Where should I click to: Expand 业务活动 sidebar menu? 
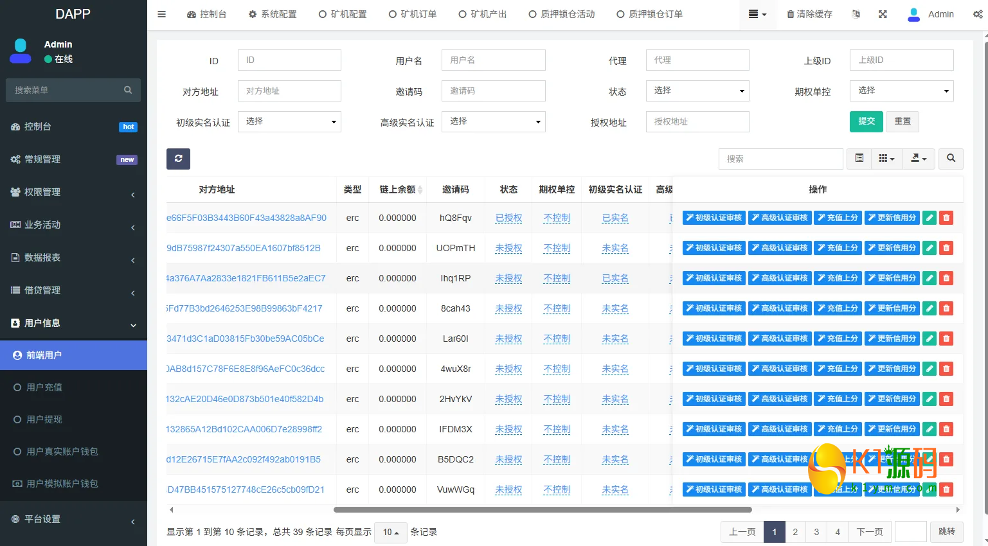tap(73, 225)
